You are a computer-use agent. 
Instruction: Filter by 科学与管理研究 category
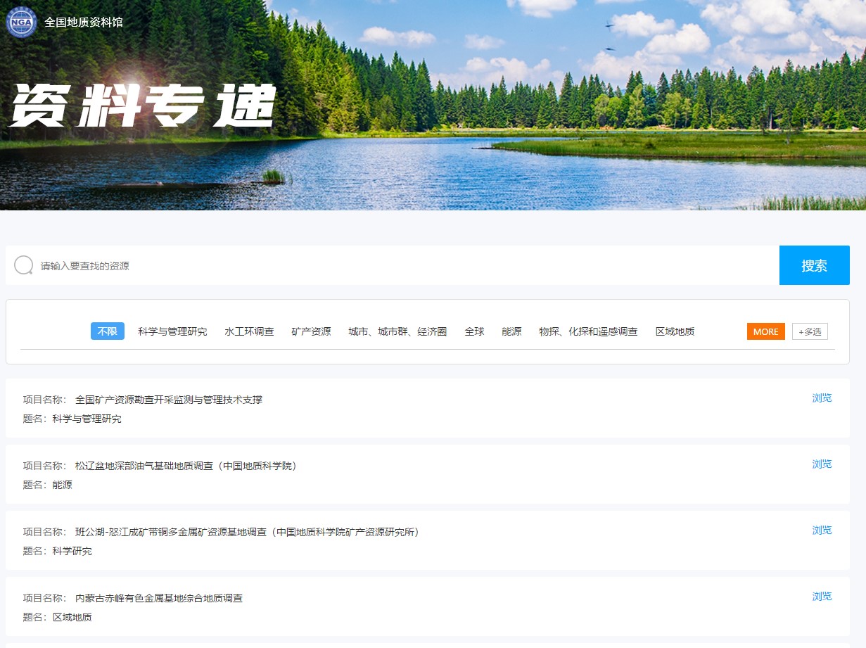172,331
